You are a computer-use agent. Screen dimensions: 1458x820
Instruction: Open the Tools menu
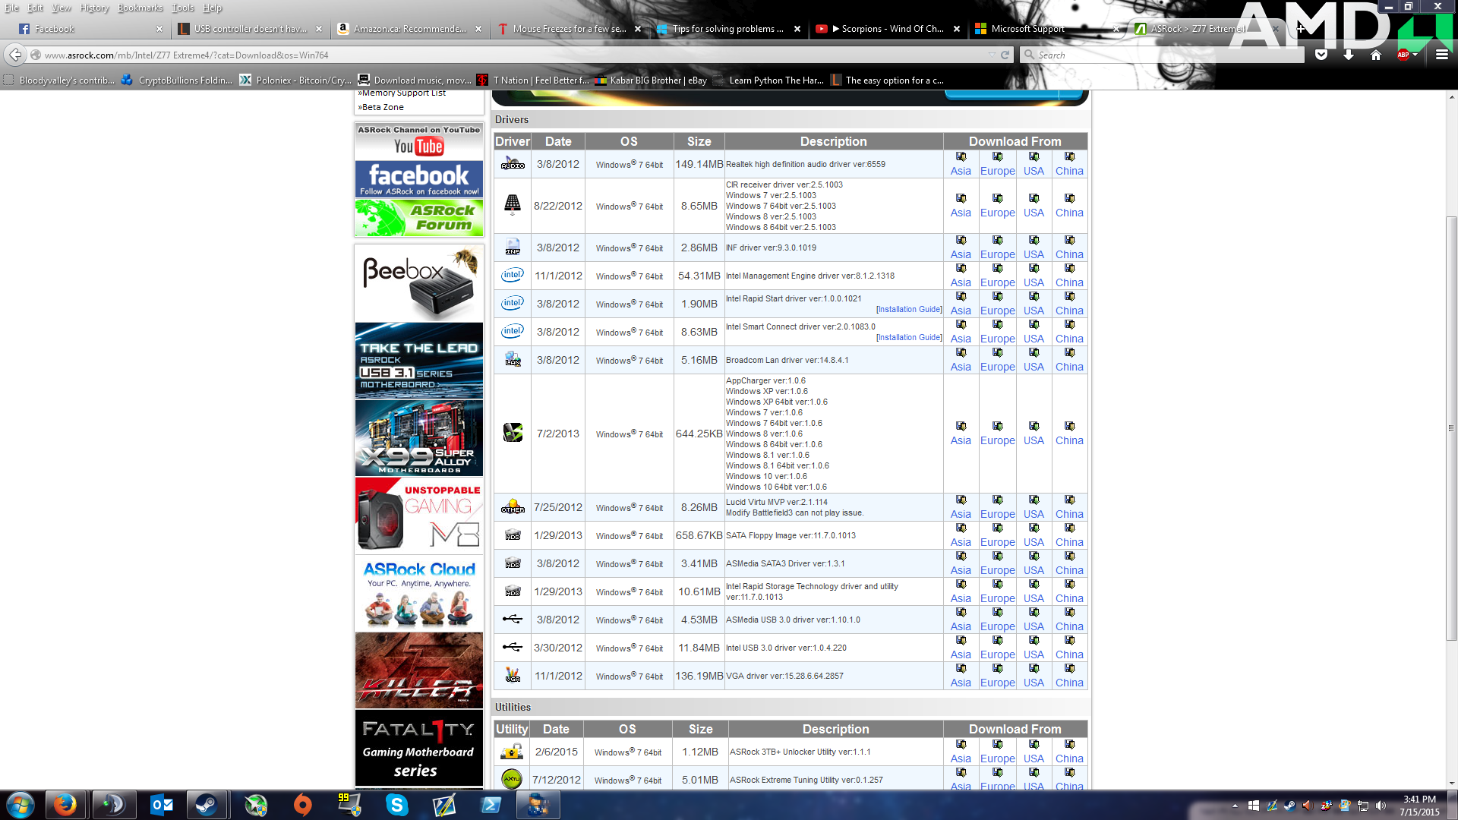(182, 8)
